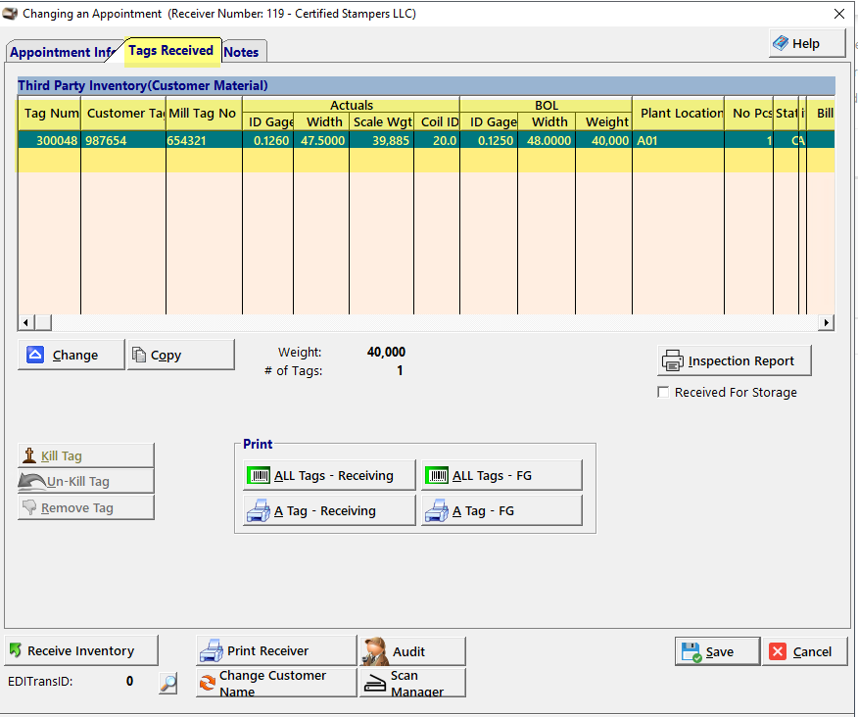
Task: Click the Copy button's pages icon
Action: coord(139,355)
